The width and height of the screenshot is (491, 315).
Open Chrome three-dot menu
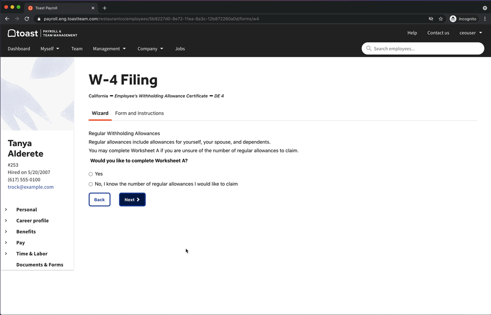[485, 19]
